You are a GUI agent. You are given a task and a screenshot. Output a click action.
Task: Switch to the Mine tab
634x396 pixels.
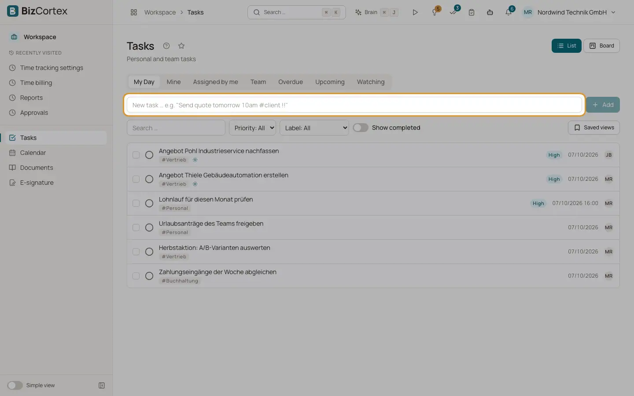(173, 82)
